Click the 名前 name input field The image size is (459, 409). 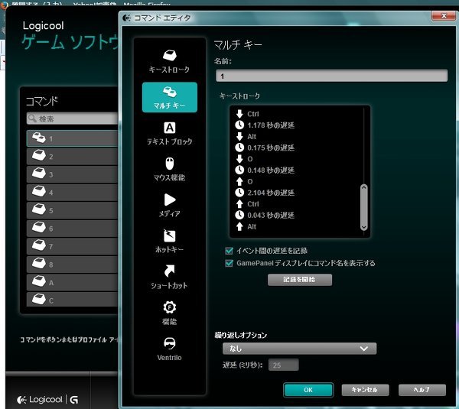(x=332, y=76)
